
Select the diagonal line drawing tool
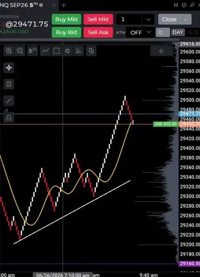(x=9, y=101)
